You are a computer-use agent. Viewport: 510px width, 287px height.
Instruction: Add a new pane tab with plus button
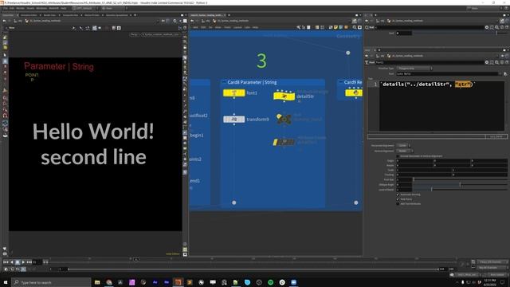click(135, 15)
